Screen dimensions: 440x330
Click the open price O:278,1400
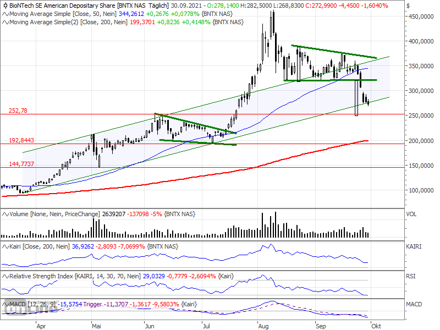(x=223, y=5)
